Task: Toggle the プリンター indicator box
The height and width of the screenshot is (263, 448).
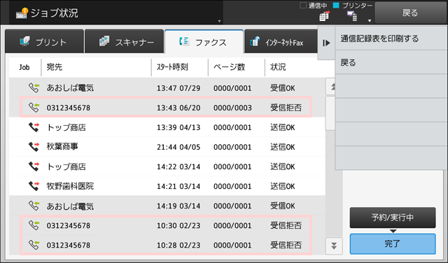Action: (x=336, y=6)
